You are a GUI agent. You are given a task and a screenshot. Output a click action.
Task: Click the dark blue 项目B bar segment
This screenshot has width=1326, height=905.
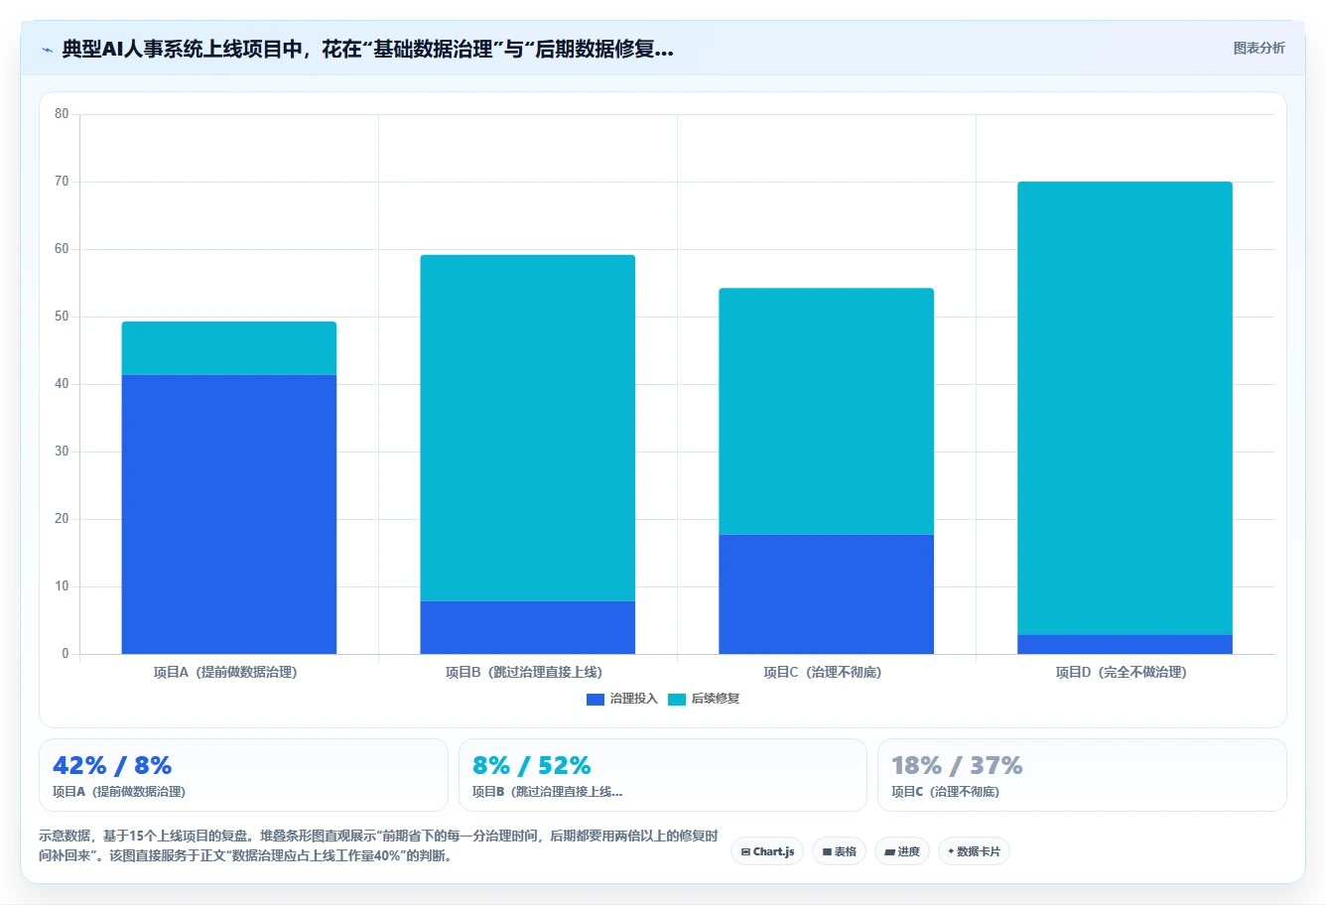click(528, 627)
